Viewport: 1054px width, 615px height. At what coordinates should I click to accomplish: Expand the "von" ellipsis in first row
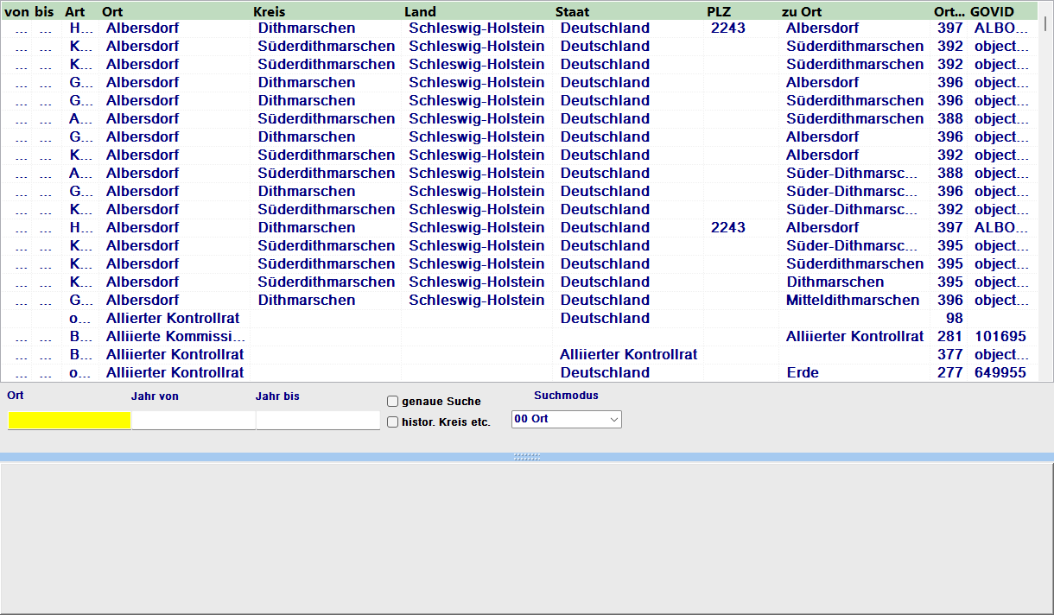pos(20,28)
